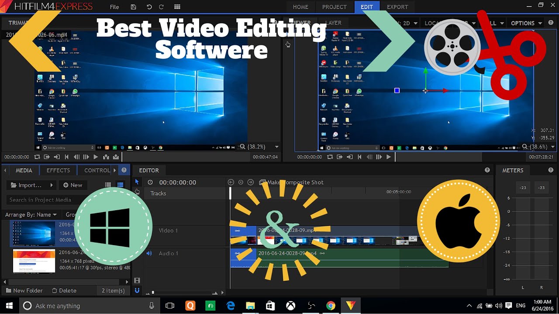The width and height of the screenshot is (559, 314).
Task: Mute the Audio 1 track
Action: tap(149, 253)
